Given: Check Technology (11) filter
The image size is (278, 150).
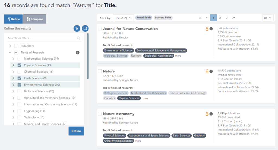Looking at the screenshot, I should 19,118.
